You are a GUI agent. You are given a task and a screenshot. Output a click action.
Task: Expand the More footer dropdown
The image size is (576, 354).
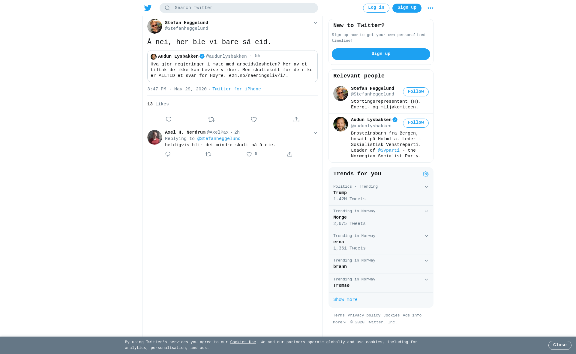pos(340,322)
